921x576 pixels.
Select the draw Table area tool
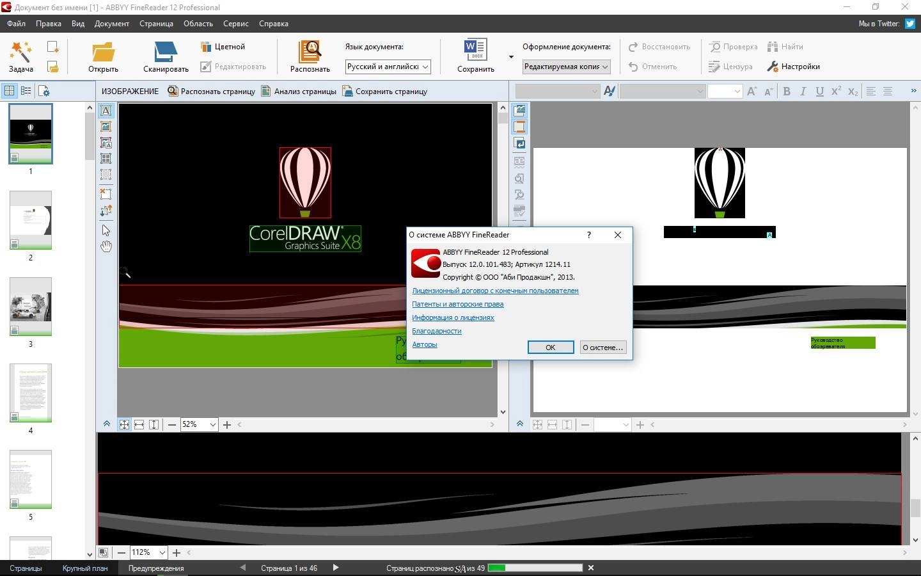106,158
